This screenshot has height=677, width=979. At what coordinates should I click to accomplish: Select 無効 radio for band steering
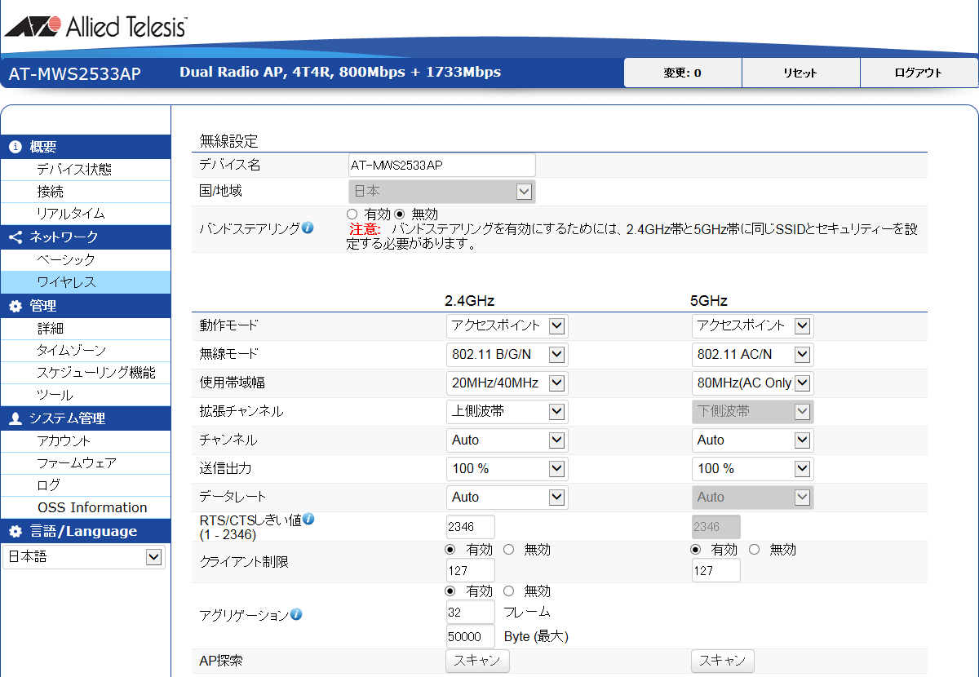coord(400,214)
